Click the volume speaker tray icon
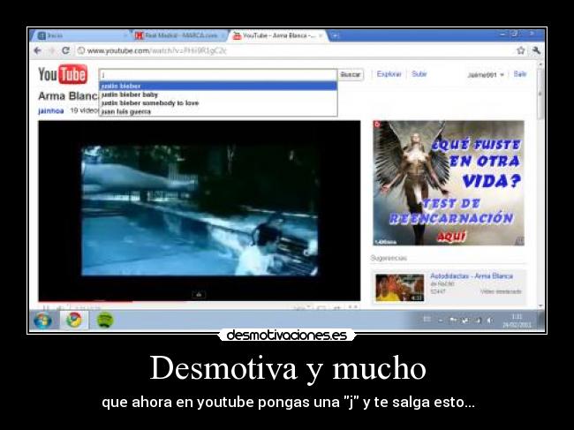This screenshot has height=430, width=574. (x=489, y=321)
